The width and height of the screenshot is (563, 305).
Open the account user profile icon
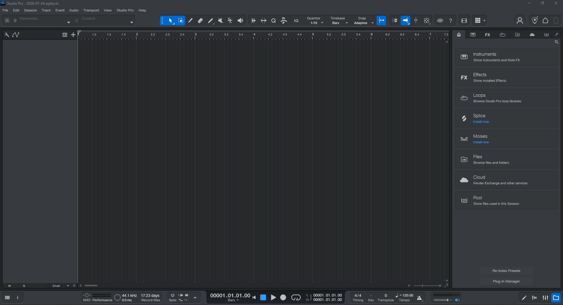(520, 21)
